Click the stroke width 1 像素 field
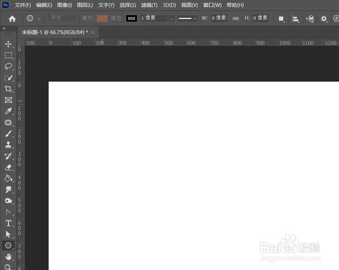The image size is (339, 270). (x=154, y=18)
